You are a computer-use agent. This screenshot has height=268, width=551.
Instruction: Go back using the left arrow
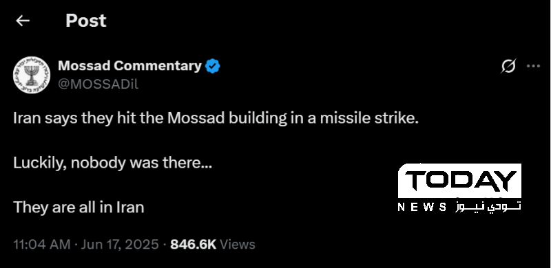click(x=23, y=21)
